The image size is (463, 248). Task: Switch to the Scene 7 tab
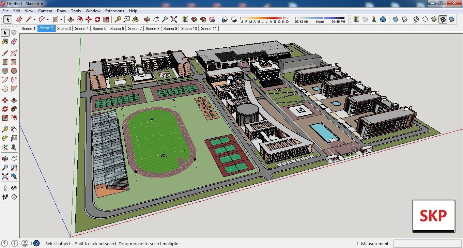pos(135,29)
